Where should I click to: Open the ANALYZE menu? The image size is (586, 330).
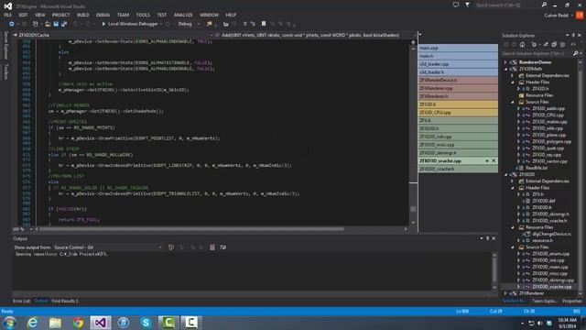pyautogui.click(x=183, y=15)
